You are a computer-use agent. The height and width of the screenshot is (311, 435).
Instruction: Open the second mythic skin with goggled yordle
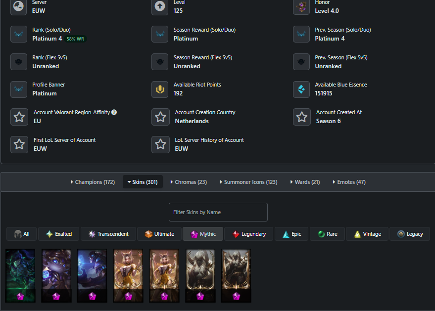56,275
